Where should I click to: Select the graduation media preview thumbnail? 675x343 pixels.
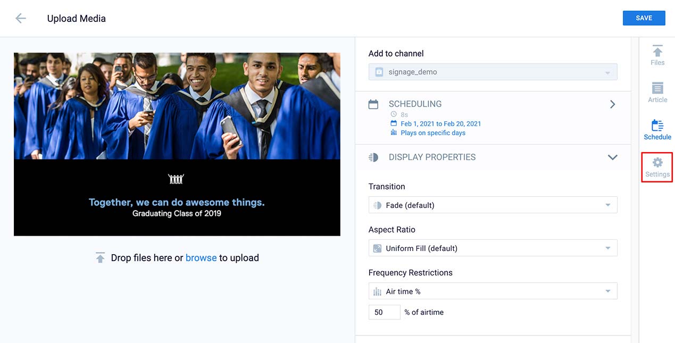(x=177, y=144)
